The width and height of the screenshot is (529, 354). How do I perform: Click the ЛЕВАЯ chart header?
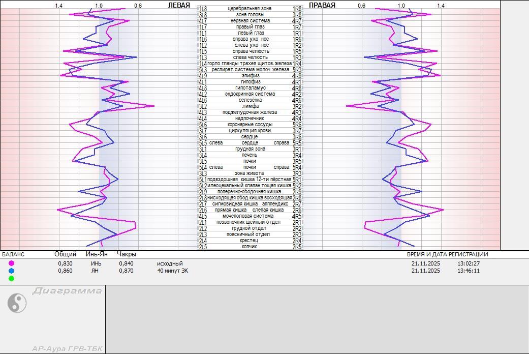(x=179, y=6)
